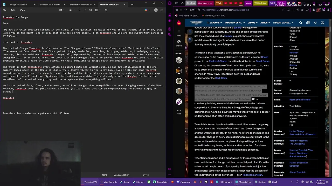This screenshot has width=332, height=186.
Task: Open the Fandom user account icon
Action: point(322,23)
